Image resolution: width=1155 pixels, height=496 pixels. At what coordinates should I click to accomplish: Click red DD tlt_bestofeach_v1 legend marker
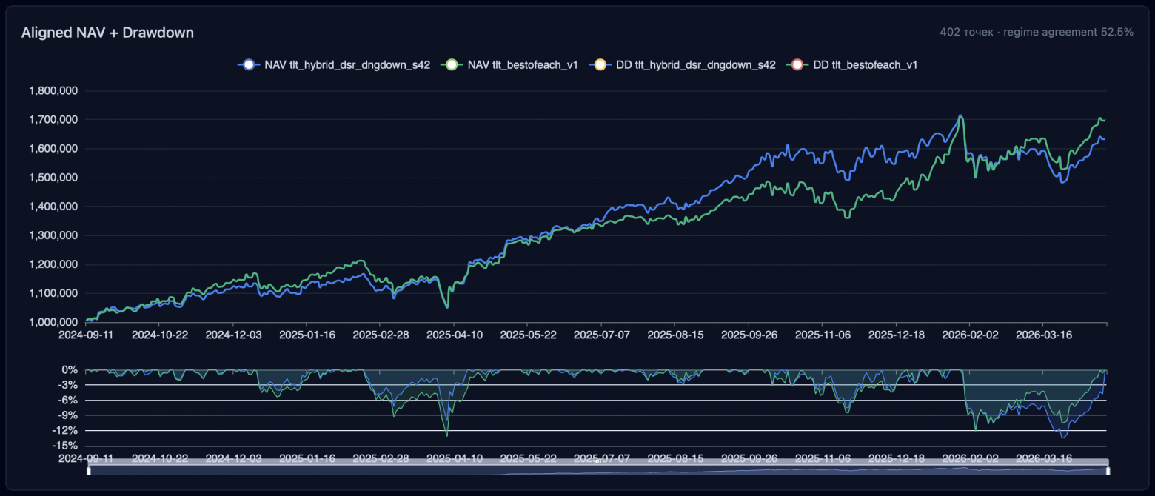[797, 65]
